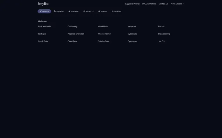Click the Modifiers tab icon
222x138 pixels.
click(113, 11)
